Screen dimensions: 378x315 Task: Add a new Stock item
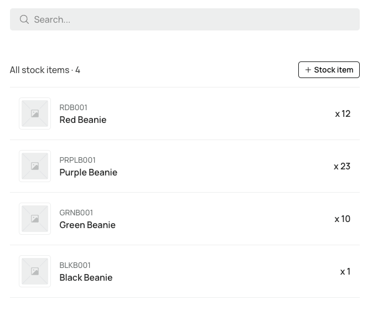pos(329,70)
